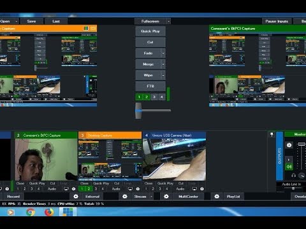Open MultiCorder settings gear icon
Viewport: 306px width, 229px height.
coord(166,197)
